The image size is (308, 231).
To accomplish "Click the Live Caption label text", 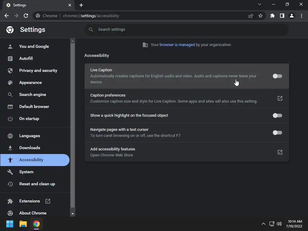I will click(x=101, y=70).
